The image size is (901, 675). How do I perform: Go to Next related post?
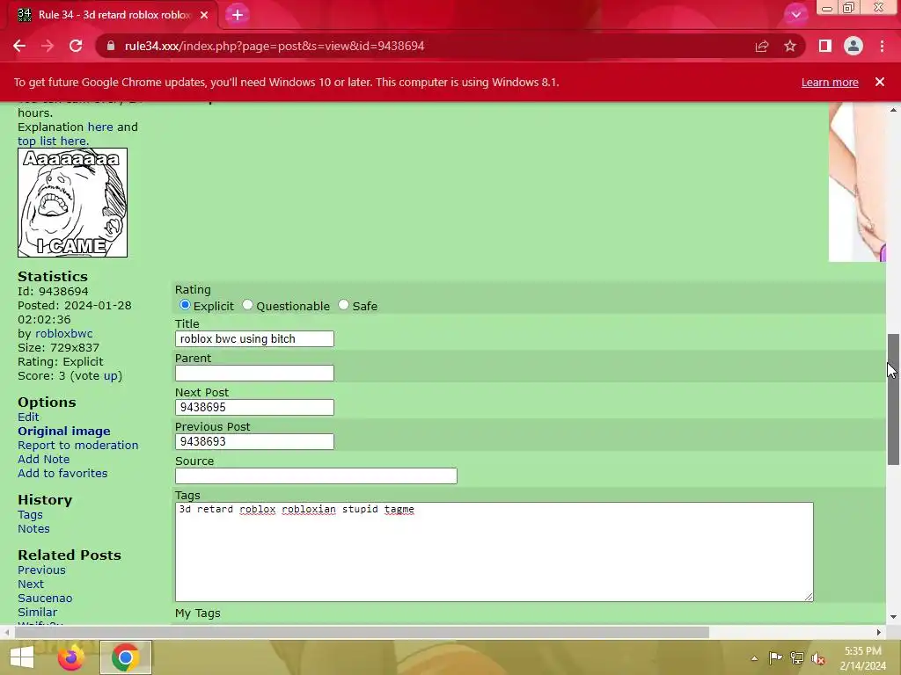pyautogui.click(x=31, y=584)
